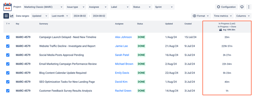Screen dimensions: 255x98
Task: Sort by the Status column header
Action: (x=140, y=24)
